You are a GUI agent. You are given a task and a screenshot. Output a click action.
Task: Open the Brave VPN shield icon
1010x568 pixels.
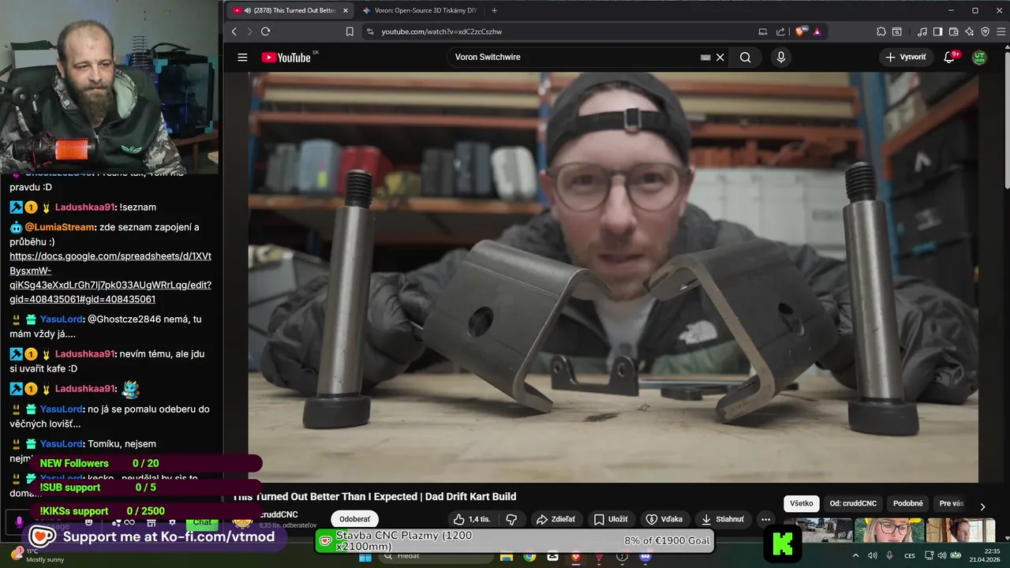(985, 32)
